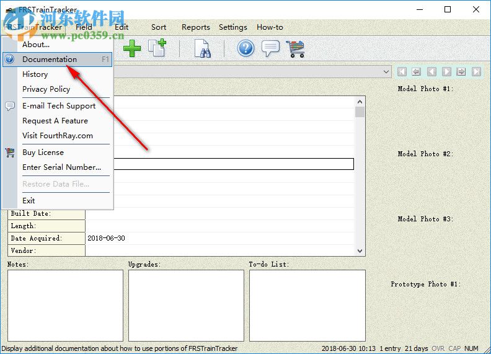
Task: Click the Date Acquired: label
Action: (37, 238)
